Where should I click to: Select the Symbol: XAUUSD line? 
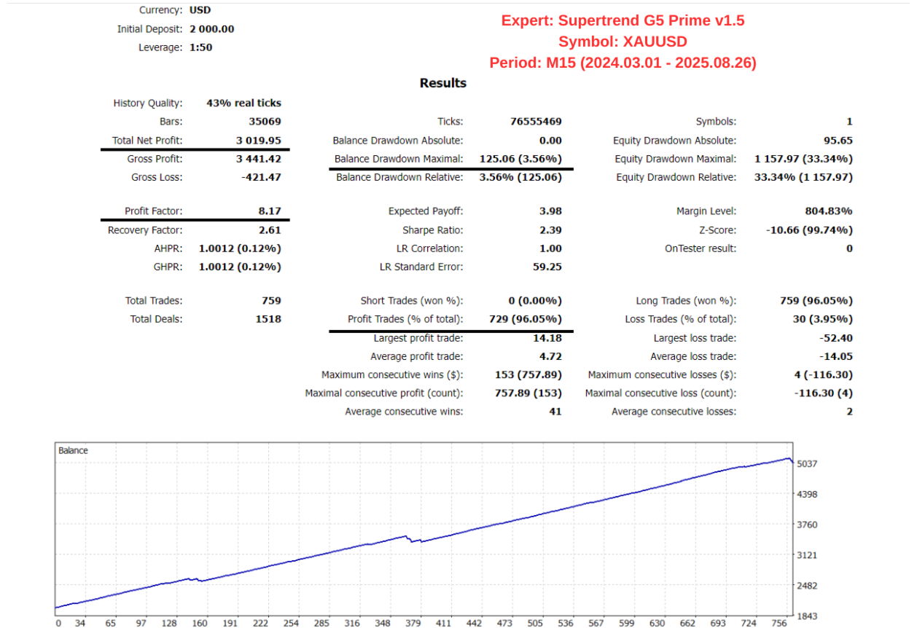[x=623, y=42]
